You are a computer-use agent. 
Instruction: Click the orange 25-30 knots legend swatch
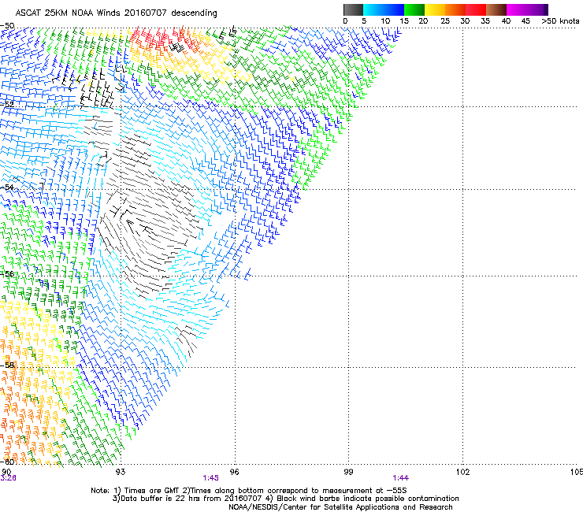point(455,9)
